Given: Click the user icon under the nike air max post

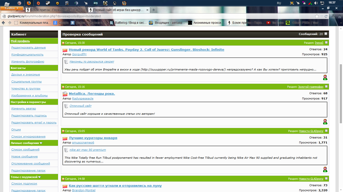Looking at the screenshot, I should point(325,169).
